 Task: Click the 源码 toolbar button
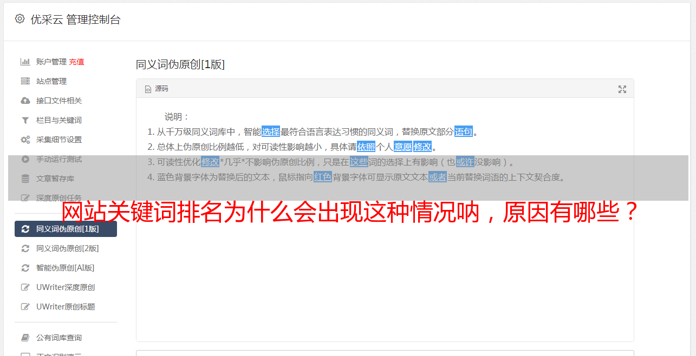pyautogui.click(x=157, y=89)
